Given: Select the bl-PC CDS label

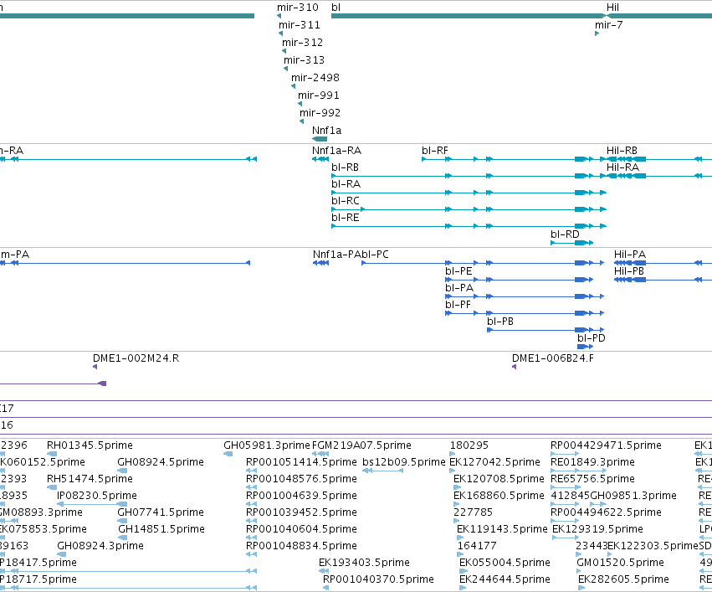Looking at the screenshot, I should [375, 255].
